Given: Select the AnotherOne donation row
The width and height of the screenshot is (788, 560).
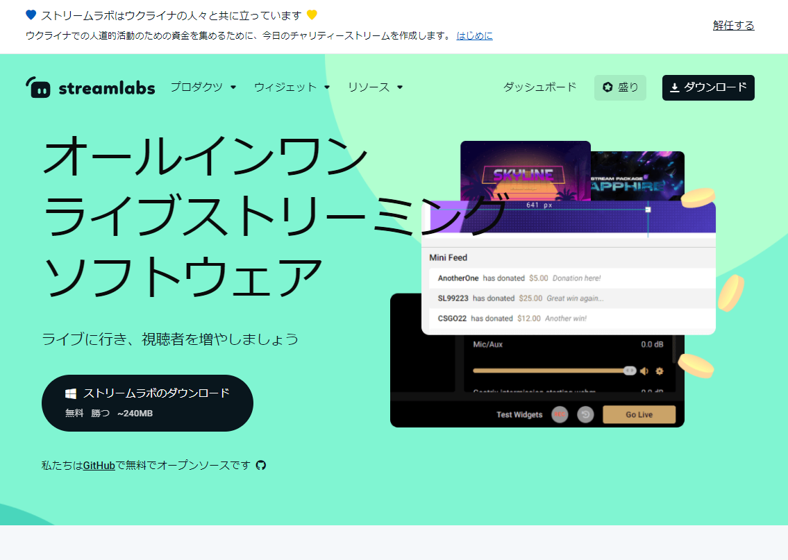Looking at the screenshot, I should click(571, 278).
